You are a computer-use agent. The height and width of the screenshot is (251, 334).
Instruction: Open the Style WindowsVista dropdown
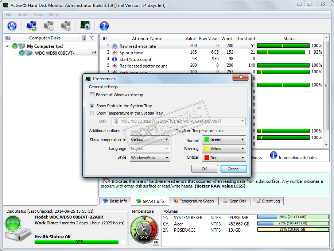click(x=150, y=158)
